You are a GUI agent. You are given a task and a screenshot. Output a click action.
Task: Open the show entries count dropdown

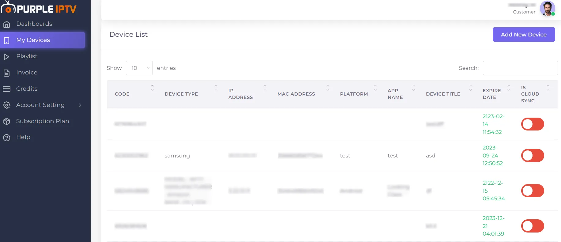(139, 68)
